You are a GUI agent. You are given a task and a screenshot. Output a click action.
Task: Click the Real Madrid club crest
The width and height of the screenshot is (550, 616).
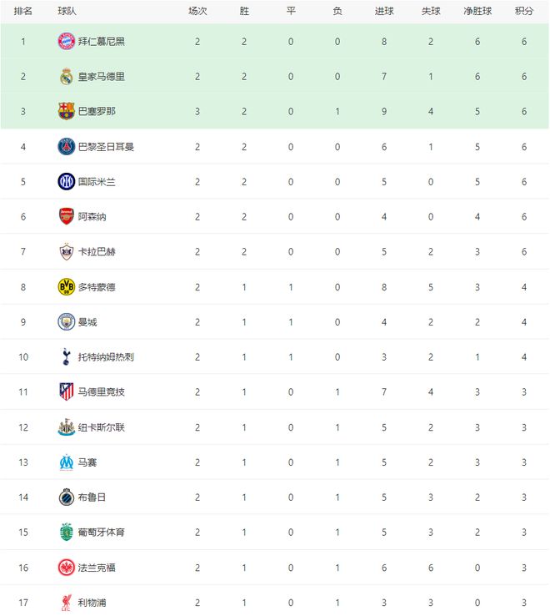click(x=66, y=76)
